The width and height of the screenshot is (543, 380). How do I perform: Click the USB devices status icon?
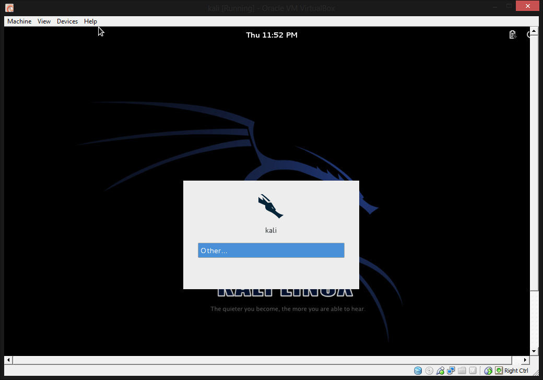pyautogui.click(x=440, y=371)
